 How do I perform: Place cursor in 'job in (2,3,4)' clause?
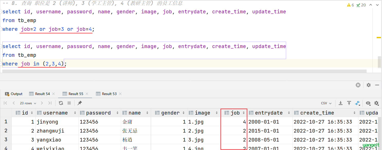point(42,64)
